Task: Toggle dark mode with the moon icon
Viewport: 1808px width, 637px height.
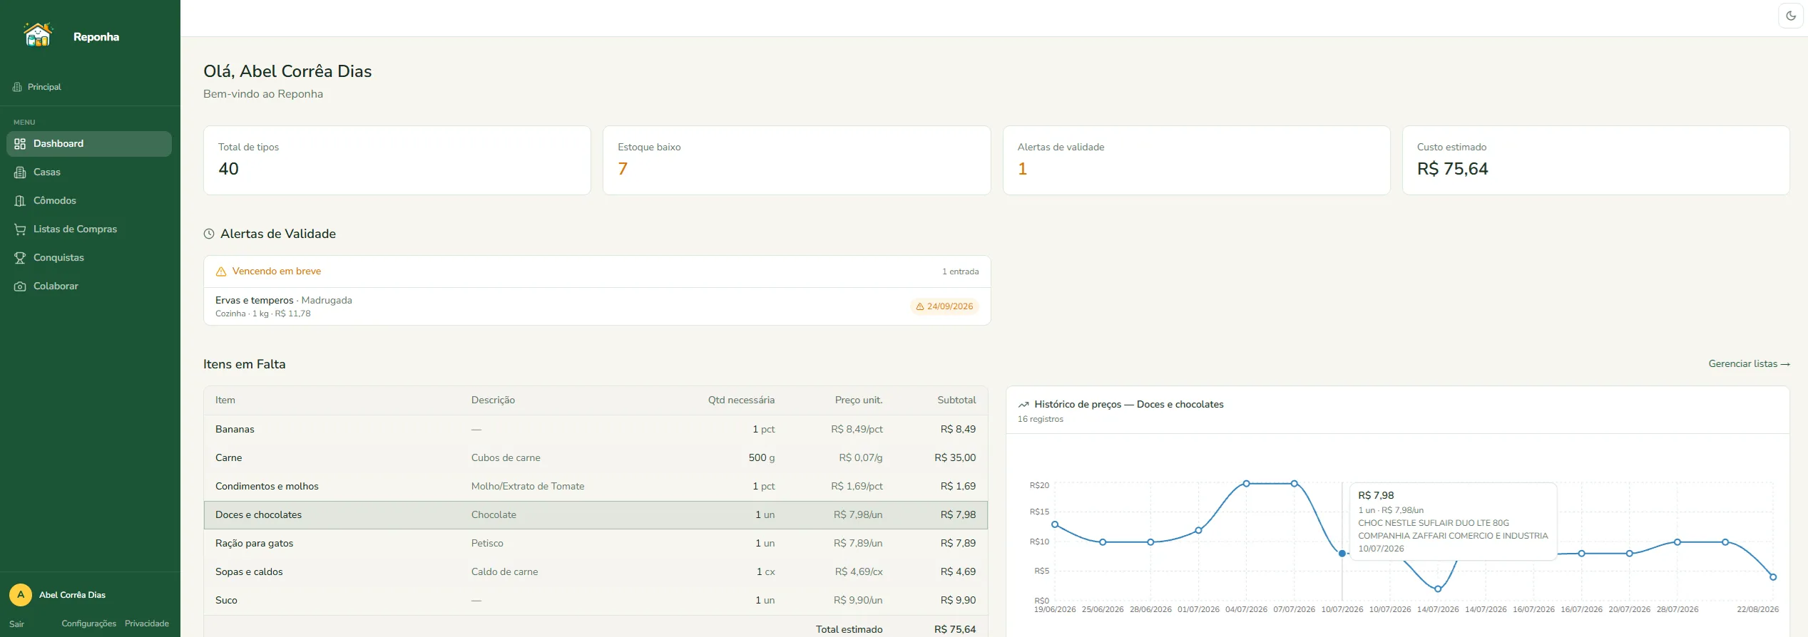Action: tap(1791, 16)
